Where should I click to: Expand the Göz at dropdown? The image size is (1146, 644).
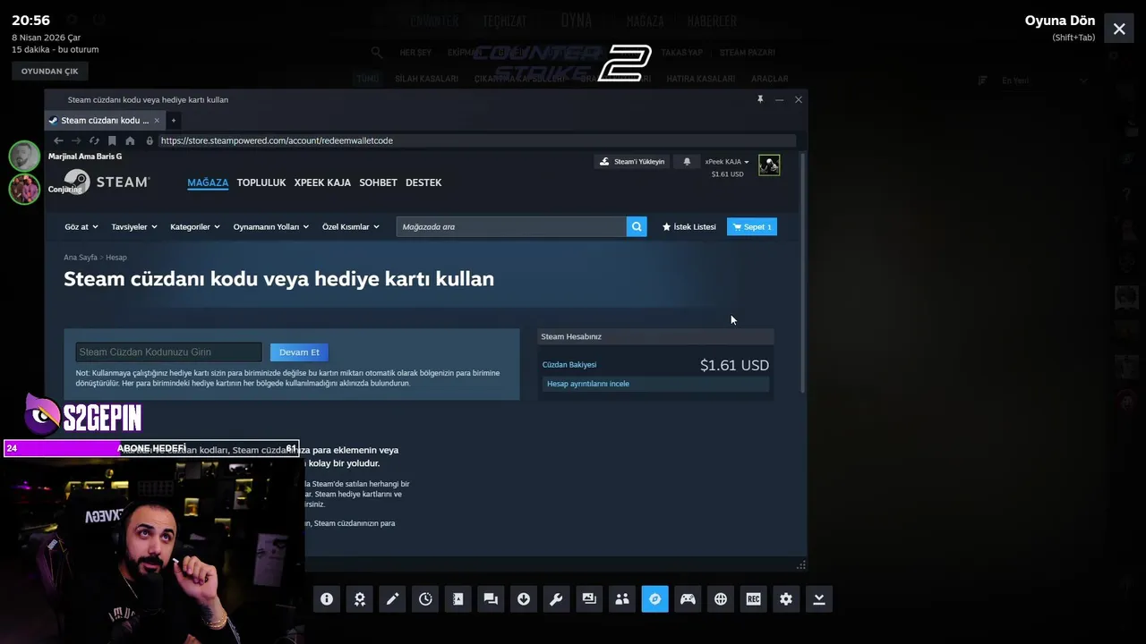(81, 227)
